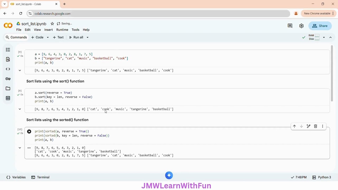Open the Terminal panel

[40, 177]
